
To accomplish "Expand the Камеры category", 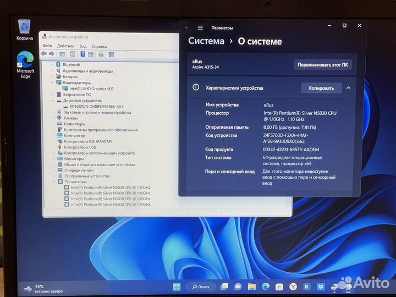I will (53, 118).
